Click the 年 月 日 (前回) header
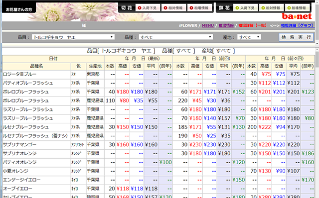The width and height of the screenshot is (319, 198). pyautogui.click(x=209, y=59)
